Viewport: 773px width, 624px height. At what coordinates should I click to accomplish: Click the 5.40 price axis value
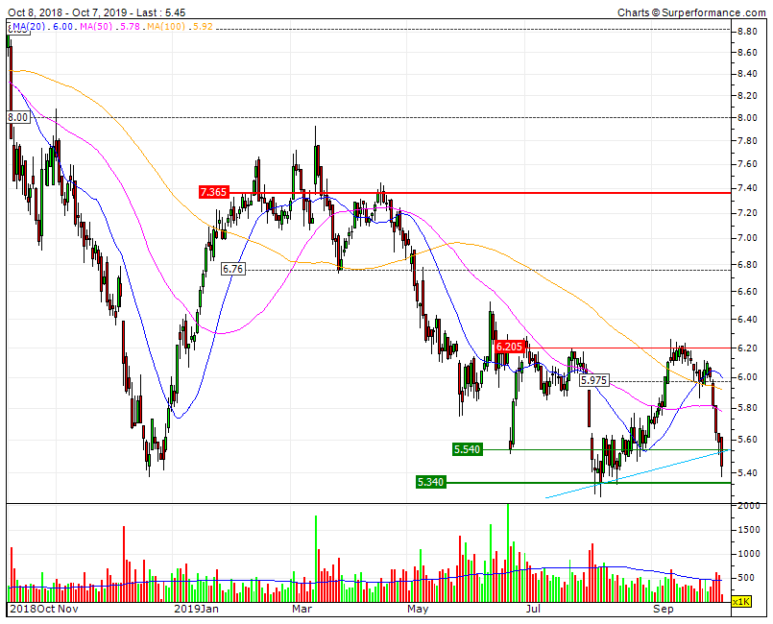747,473
